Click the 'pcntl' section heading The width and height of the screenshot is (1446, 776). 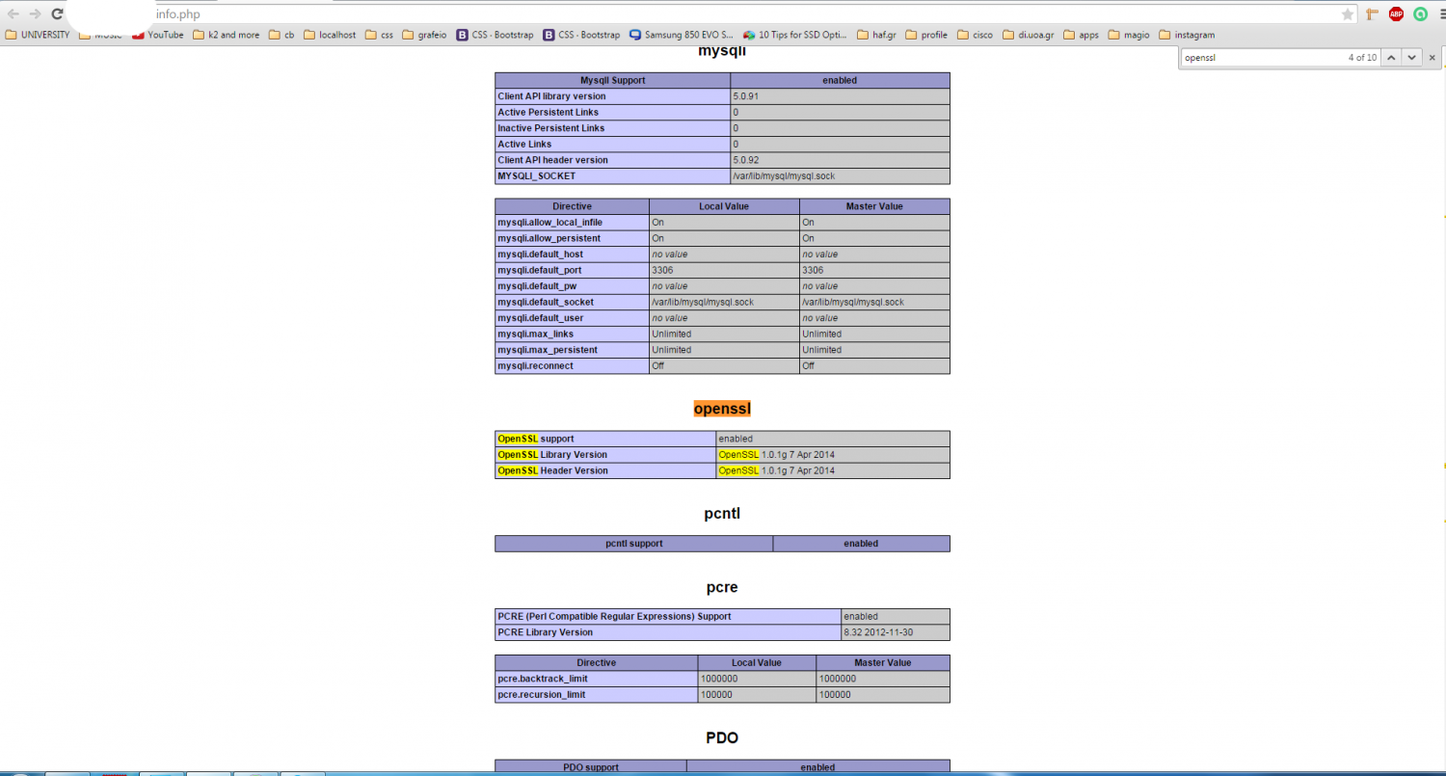722,514
